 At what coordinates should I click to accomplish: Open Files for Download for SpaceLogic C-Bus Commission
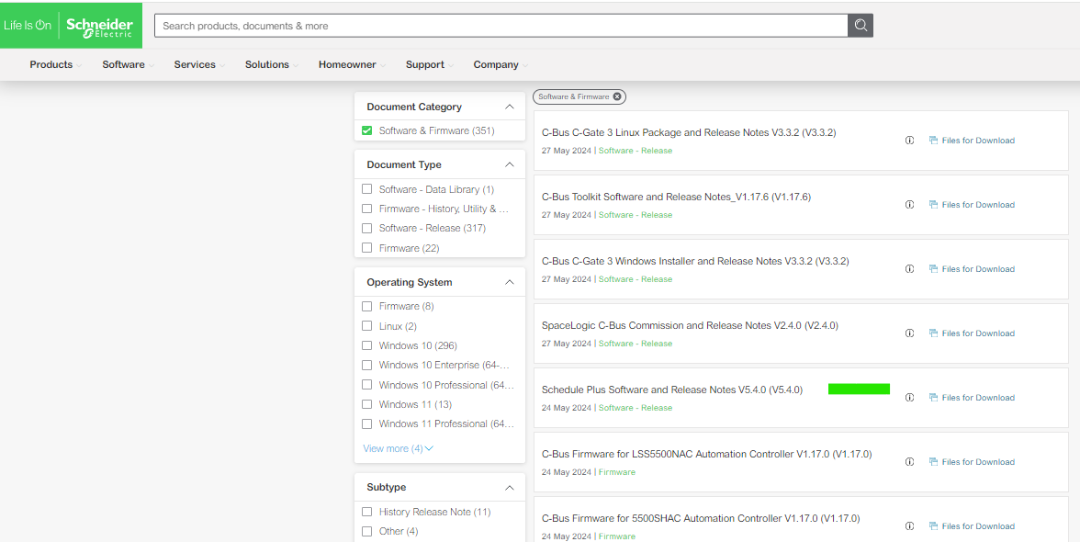[972, 333]
